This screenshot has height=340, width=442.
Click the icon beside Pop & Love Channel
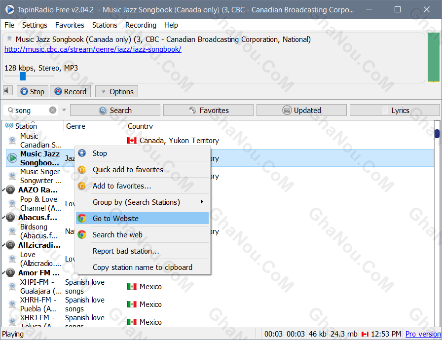tap(12, 203)
